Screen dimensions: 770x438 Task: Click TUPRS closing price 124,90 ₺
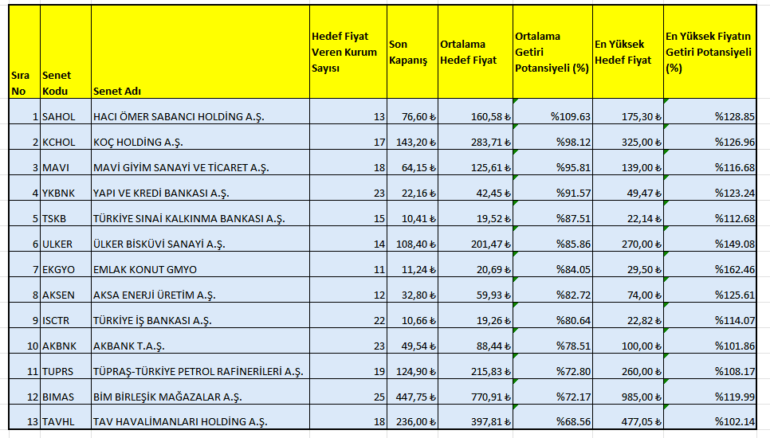click(x=413, y=366)
